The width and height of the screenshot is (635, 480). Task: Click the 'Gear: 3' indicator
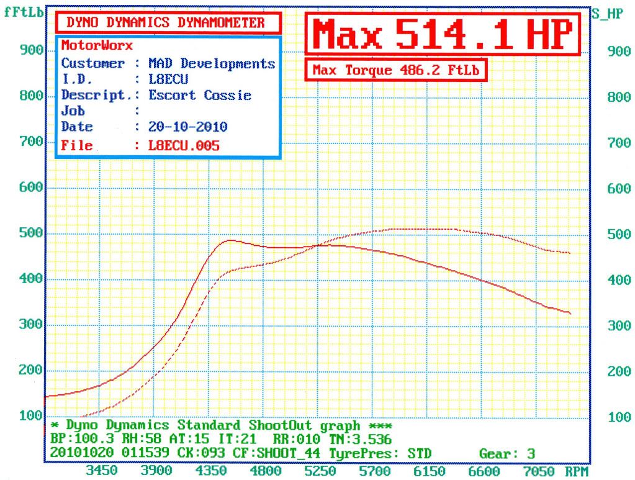point(507,454)
